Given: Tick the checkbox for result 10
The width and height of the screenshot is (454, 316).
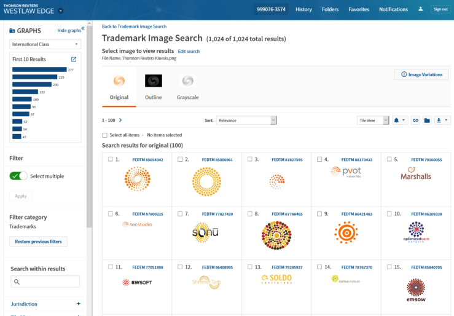Looking at the screenshot, I should tap(389, 214).
